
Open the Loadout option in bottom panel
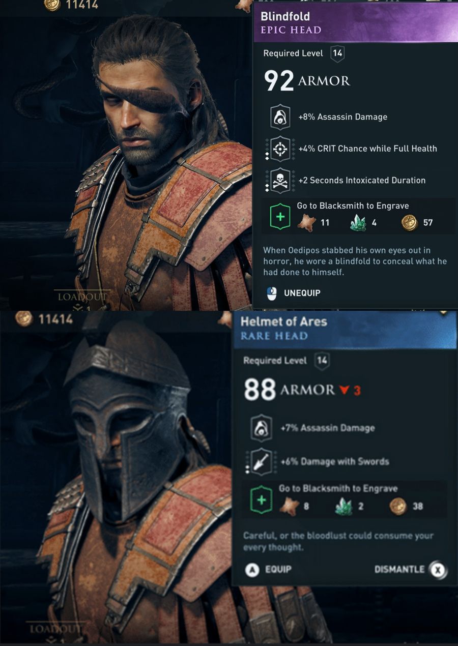click(x=56, y=628)
